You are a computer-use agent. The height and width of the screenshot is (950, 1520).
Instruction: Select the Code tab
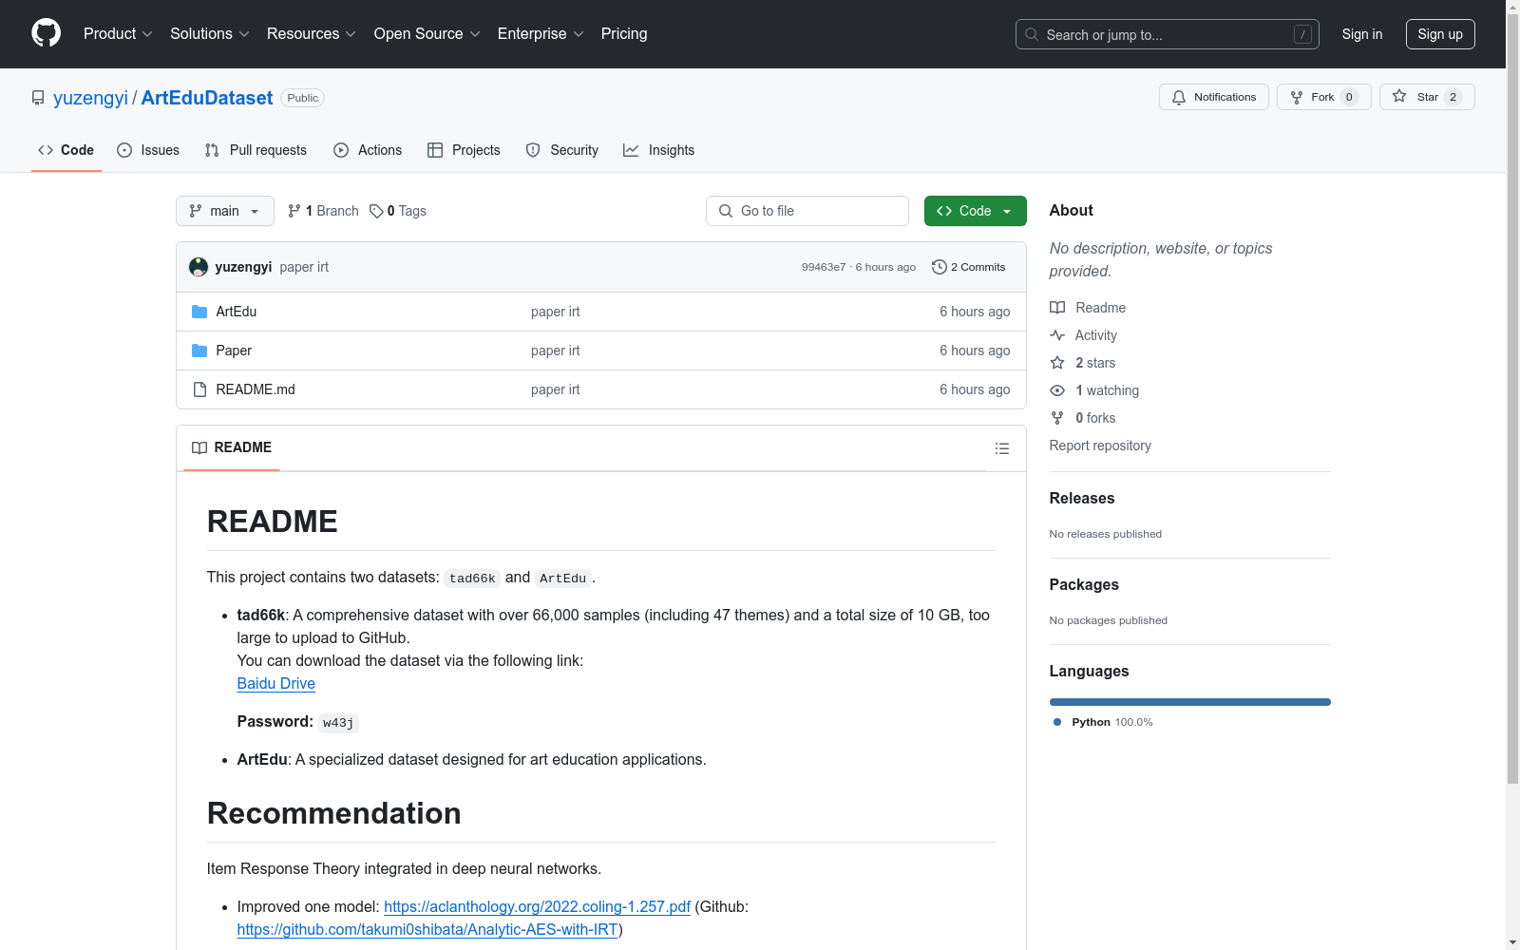click(x=66, y=150)
